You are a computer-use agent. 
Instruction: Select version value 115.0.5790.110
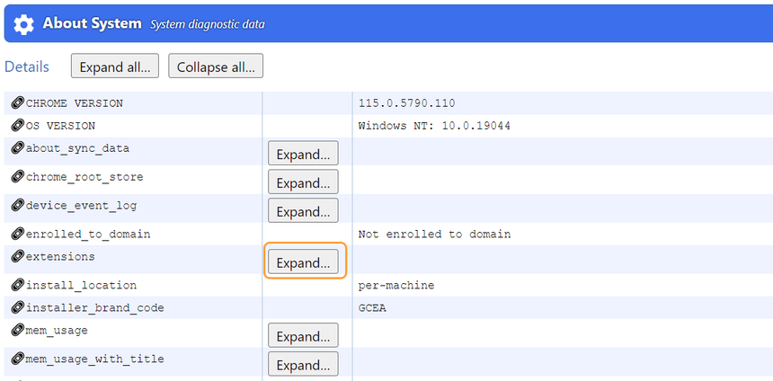[x=406, y=103]
